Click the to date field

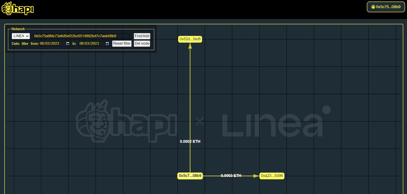(x=94, y=43)
